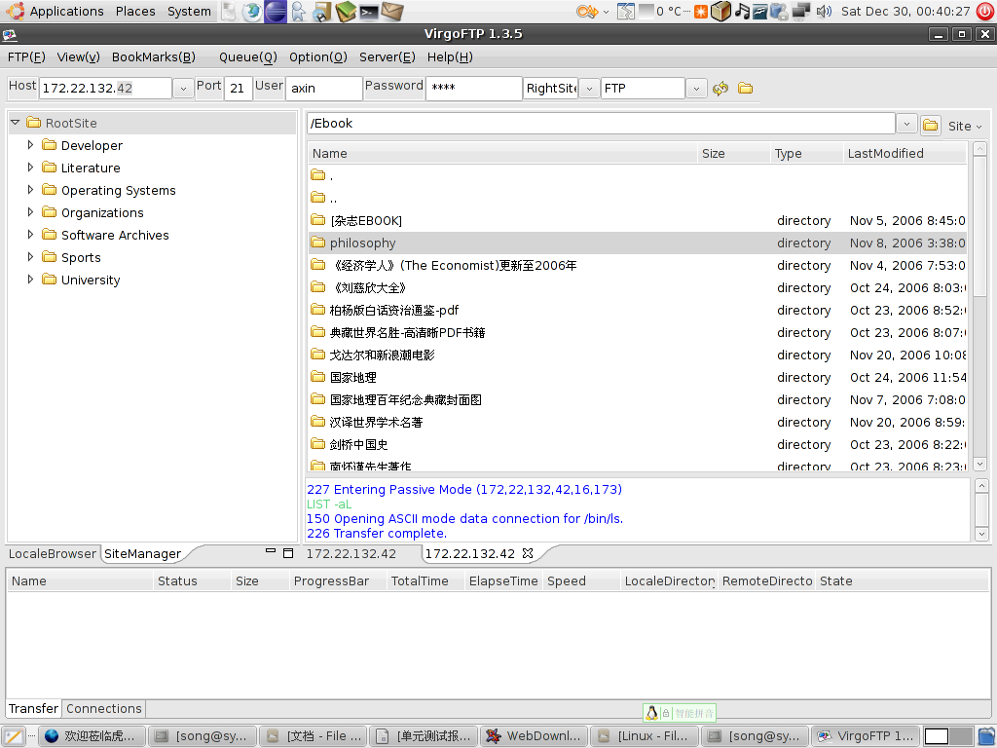Open the Server(E) menu
Image resolution: width=997 pixels, height=748 pixels.
388,57
